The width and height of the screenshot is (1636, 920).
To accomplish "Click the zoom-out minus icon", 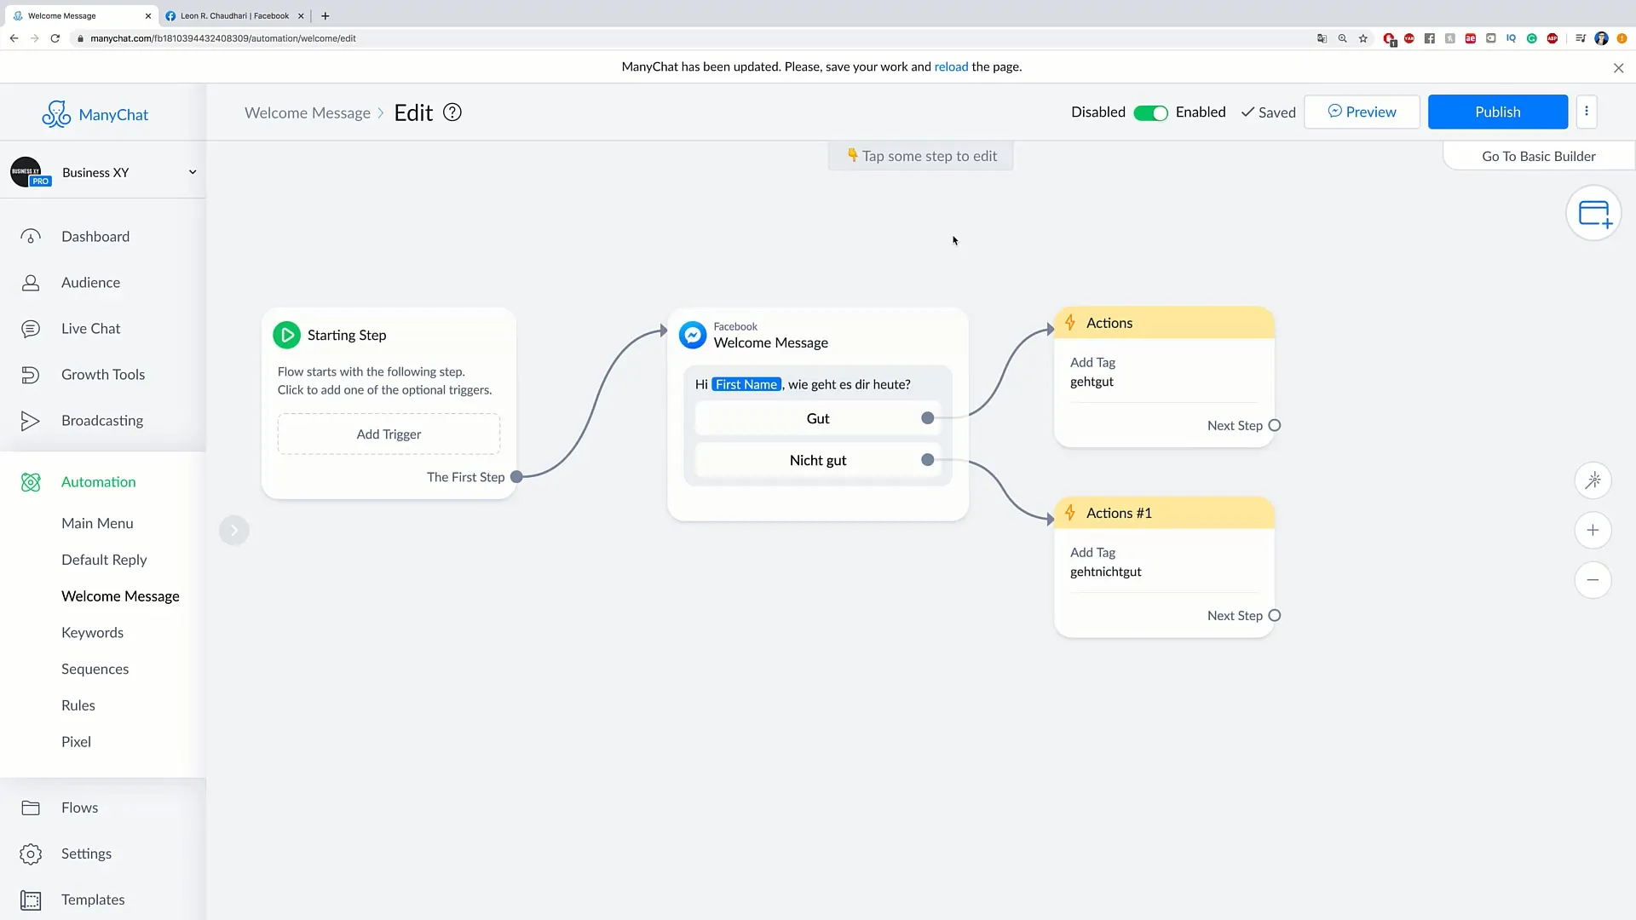I will (1593, 579).
